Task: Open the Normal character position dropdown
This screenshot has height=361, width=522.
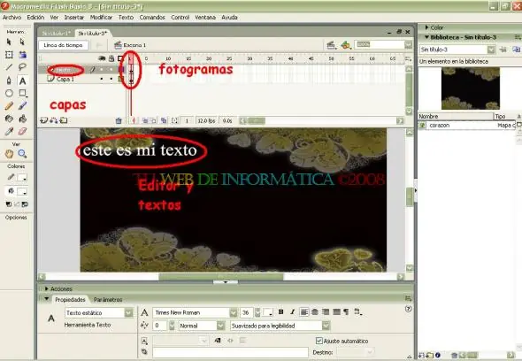Action: (220, 326)
